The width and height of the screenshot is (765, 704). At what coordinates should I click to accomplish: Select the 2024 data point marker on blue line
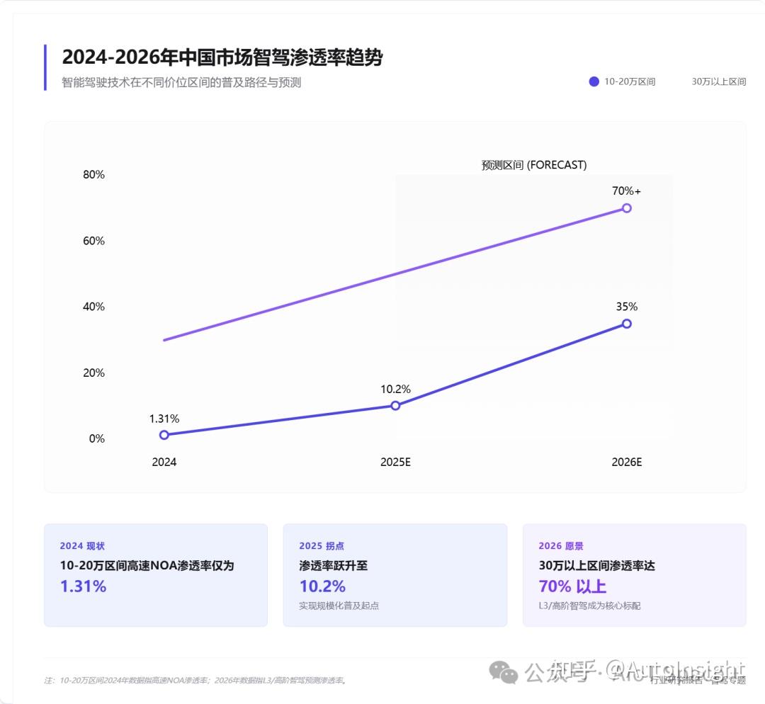[x=164, y=435]
